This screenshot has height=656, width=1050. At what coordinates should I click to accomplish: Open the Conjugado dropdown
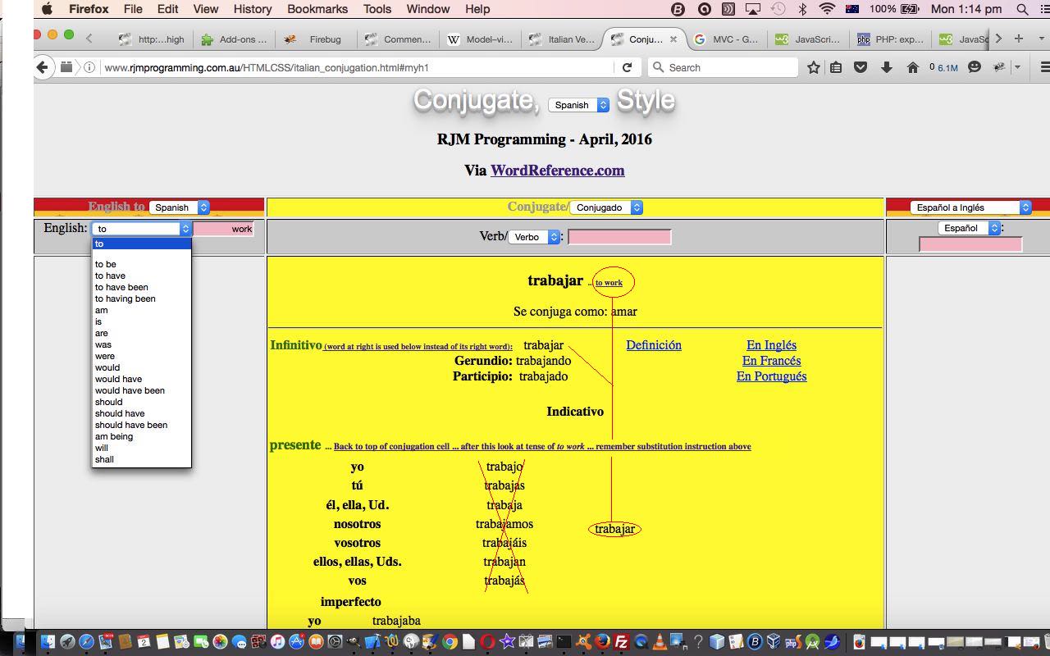pos(606,207)
